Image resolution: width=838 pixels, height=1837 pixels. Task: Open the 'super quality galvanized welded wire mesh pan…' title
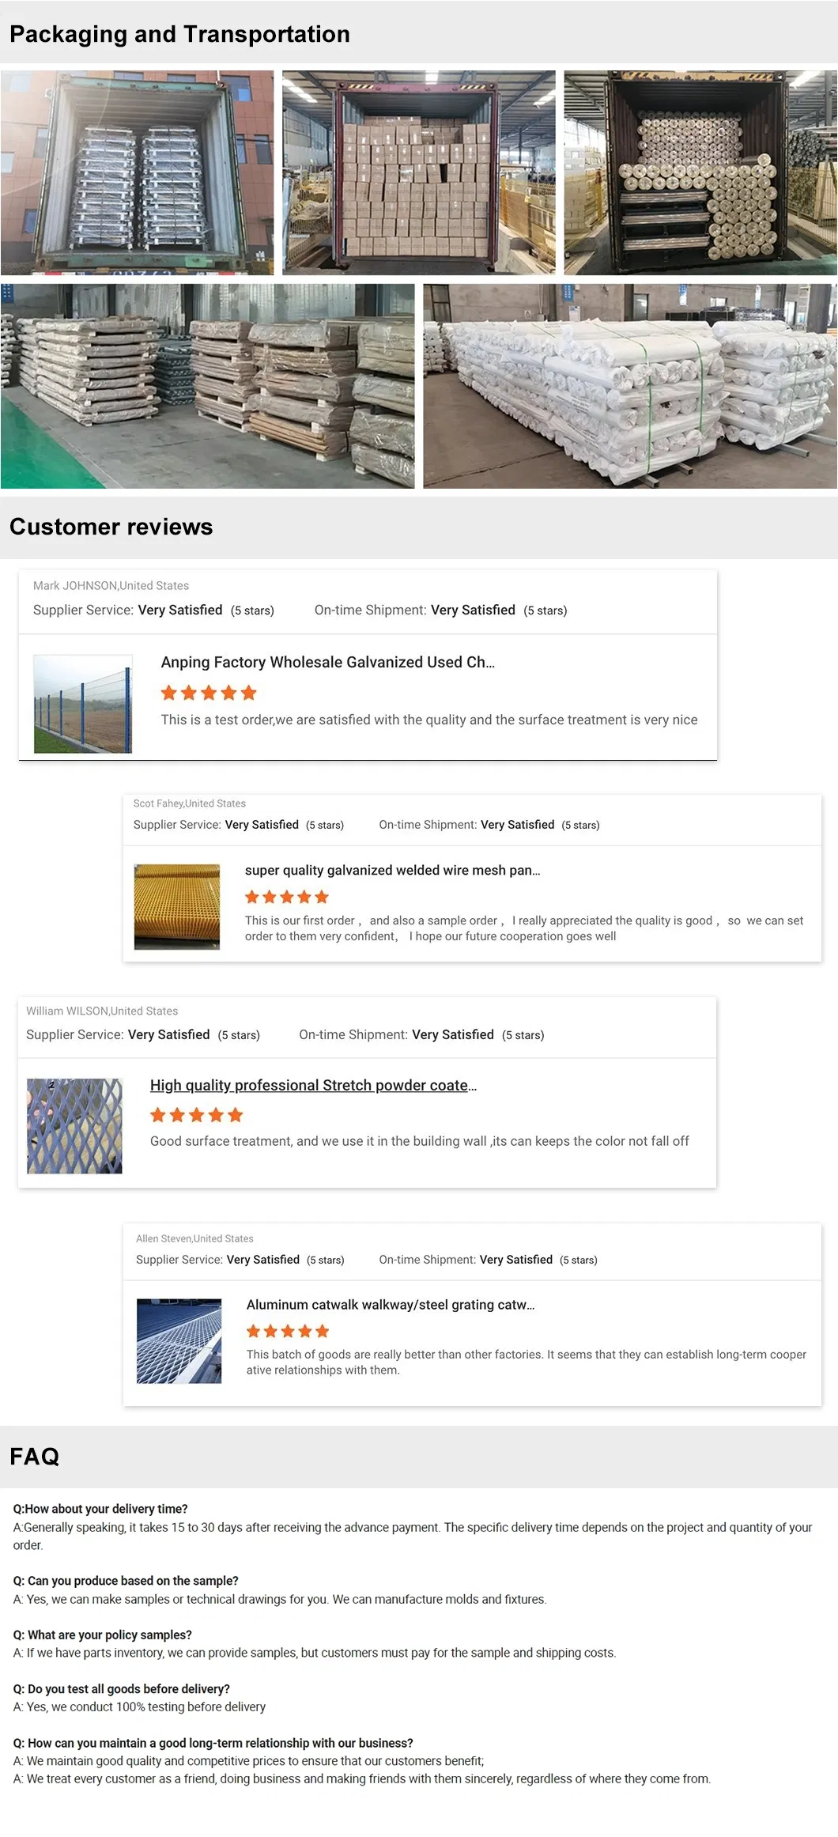click(392, 870)
